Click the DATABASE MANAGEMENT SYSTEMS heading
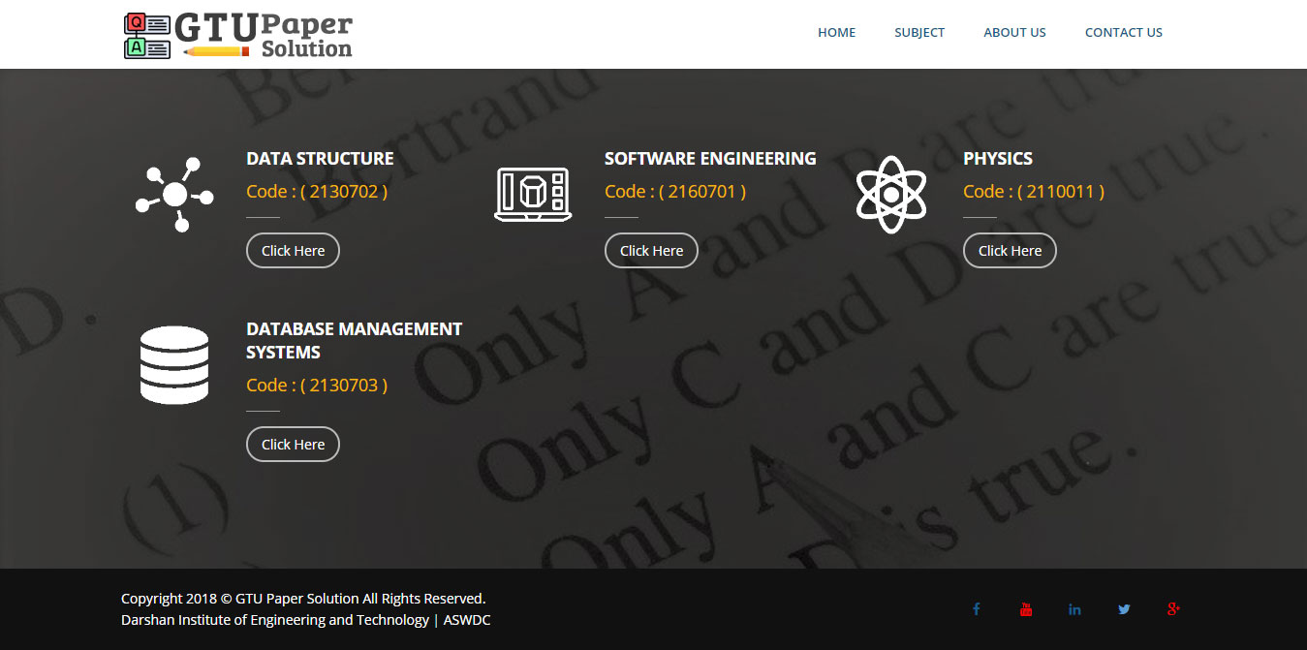This screenshot has height=650, width=1307. (x=355, y=341)
